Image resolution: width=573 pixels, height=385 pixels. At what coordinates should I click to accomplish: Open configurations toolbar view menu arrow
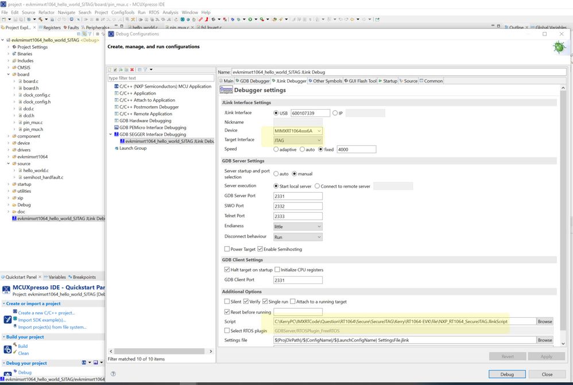tap(151, 69)
